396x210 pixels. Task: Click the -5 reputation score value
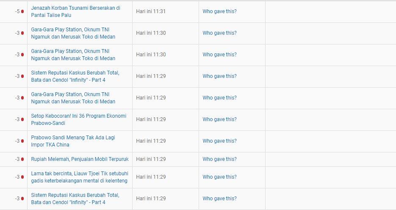17,11
